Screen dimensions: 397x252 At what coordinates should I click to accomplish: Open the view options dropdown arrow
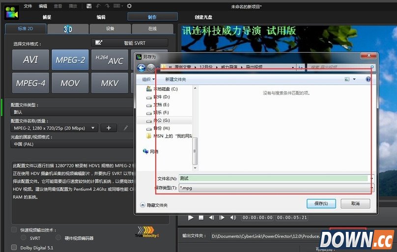coord(354,80)
